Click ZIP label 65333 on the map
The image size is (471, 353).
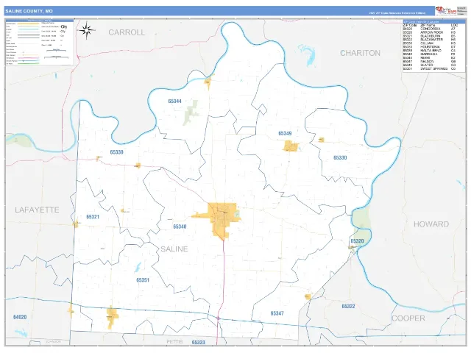pos(198,342)
